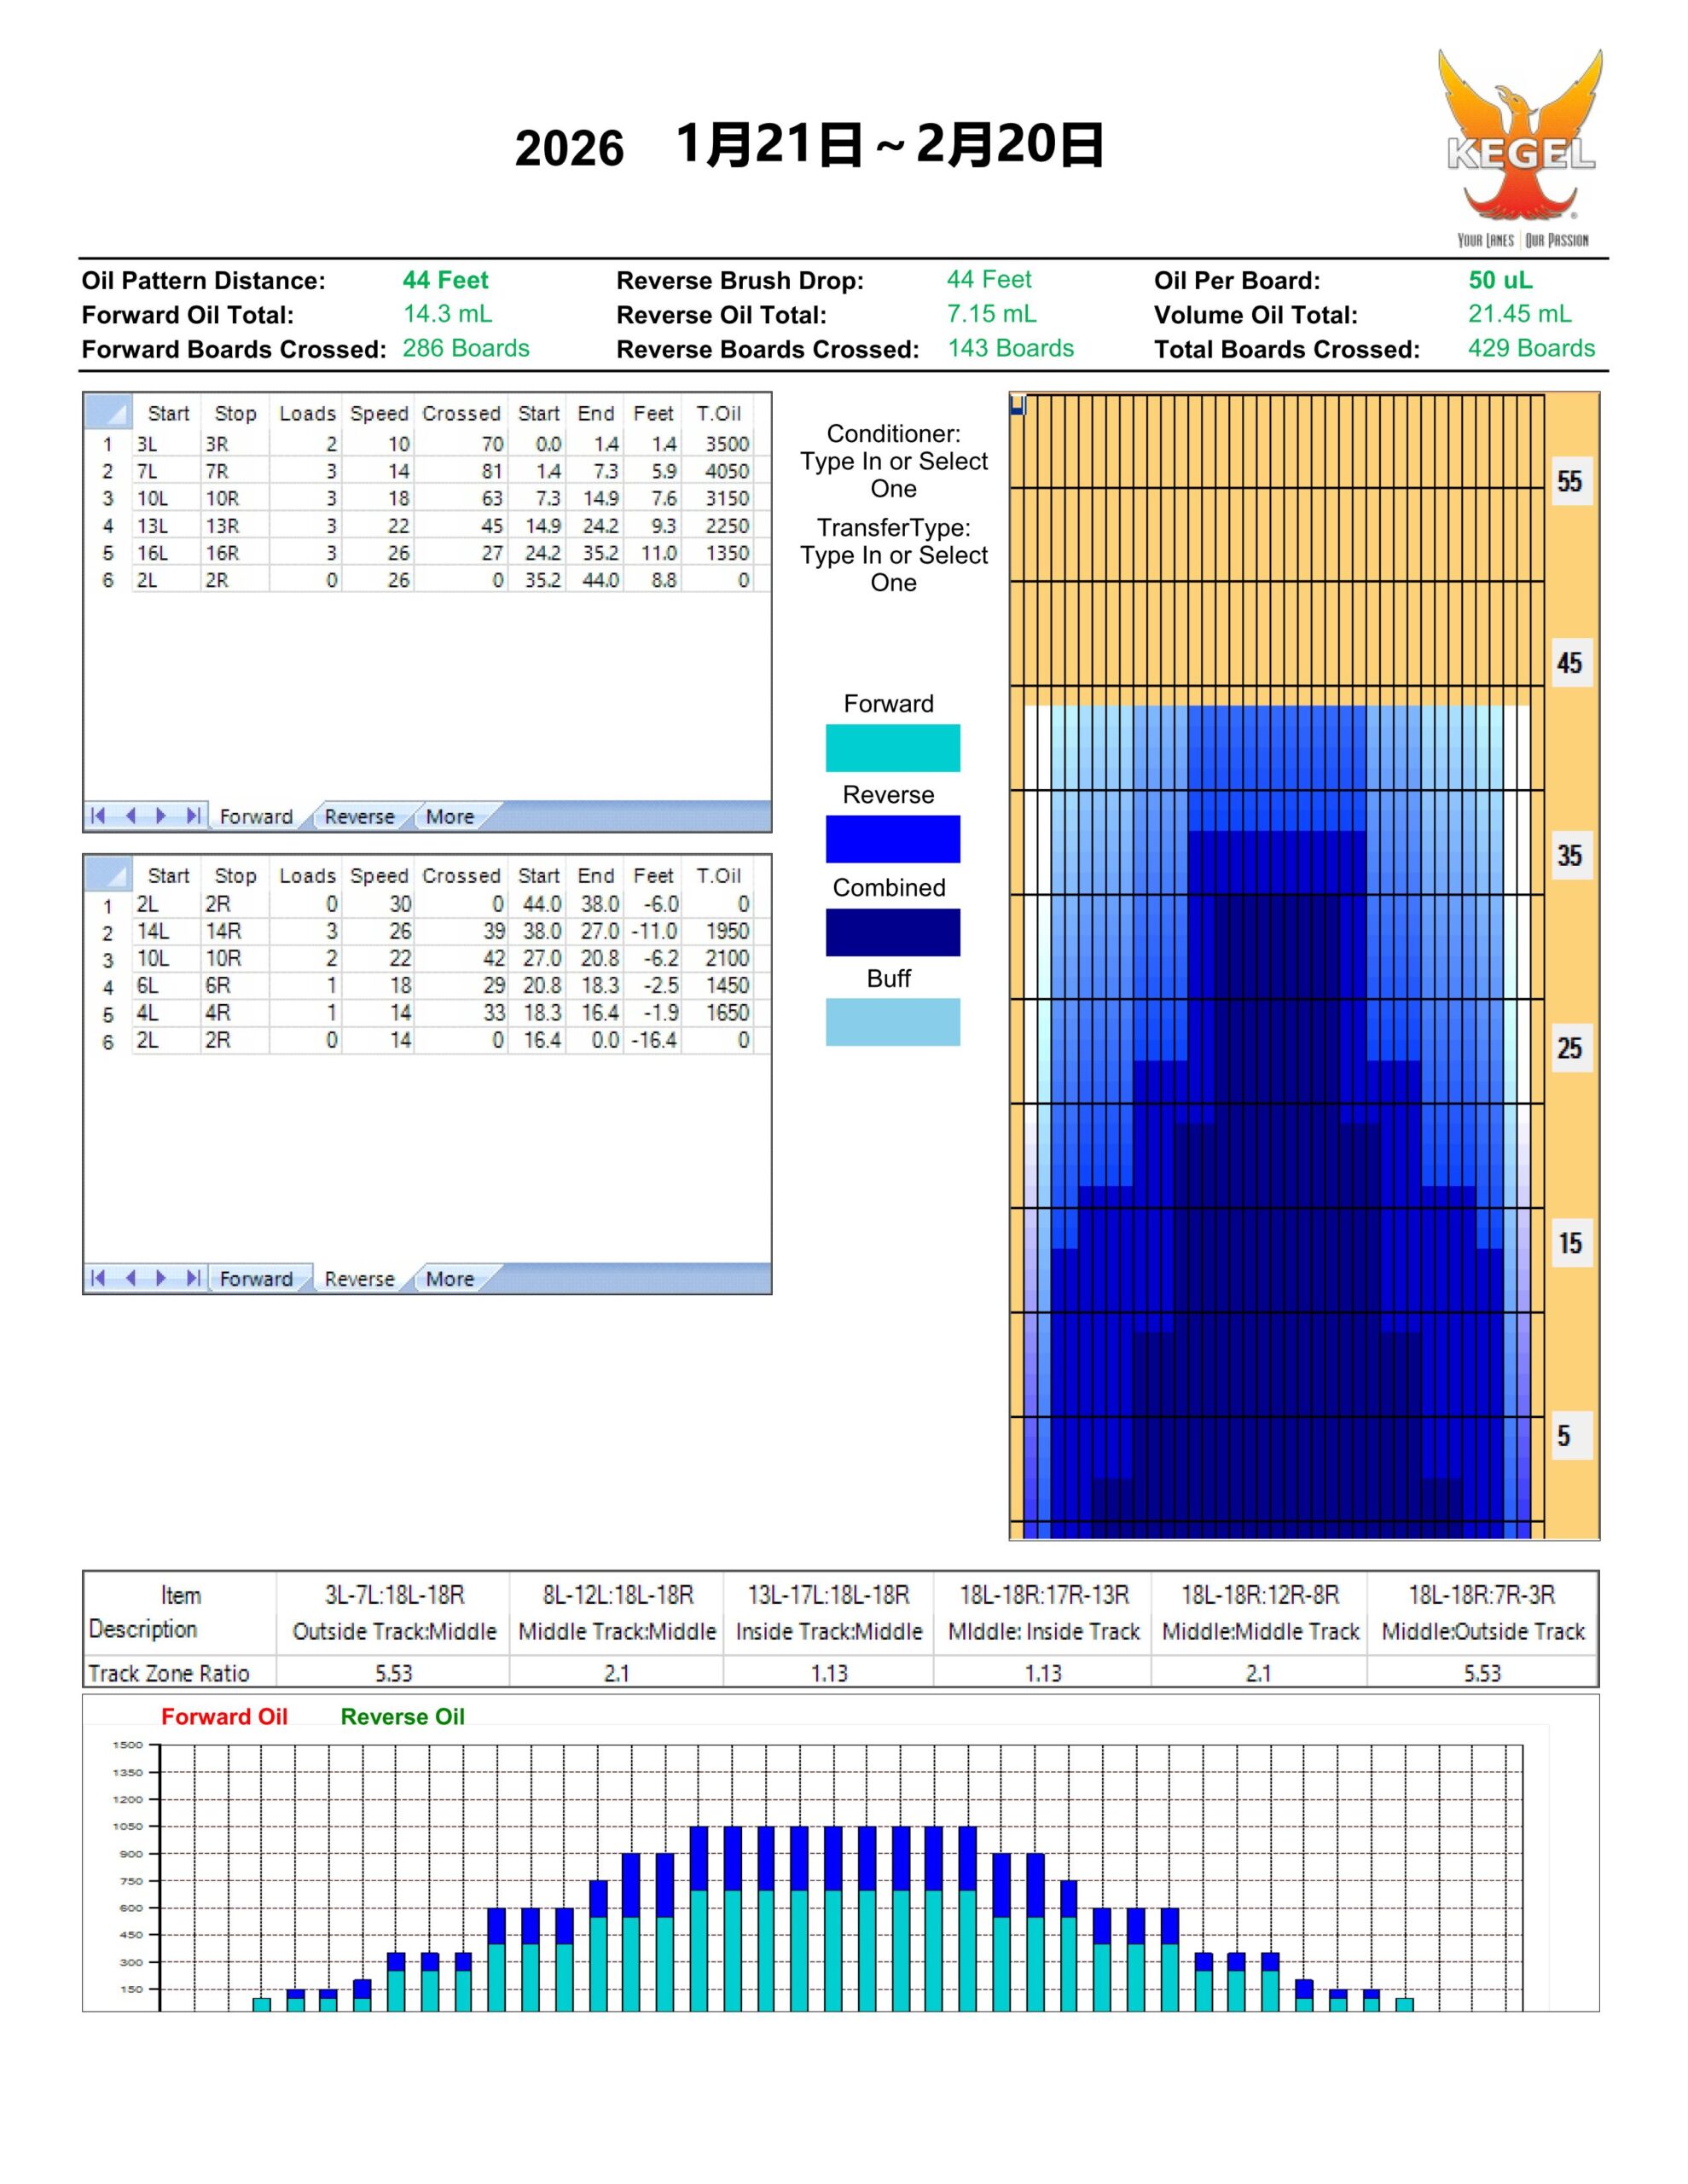Click the Buff light blue swatch
The width and height of the screenshot is (1688, 2184).
[x=892, y=1022]
